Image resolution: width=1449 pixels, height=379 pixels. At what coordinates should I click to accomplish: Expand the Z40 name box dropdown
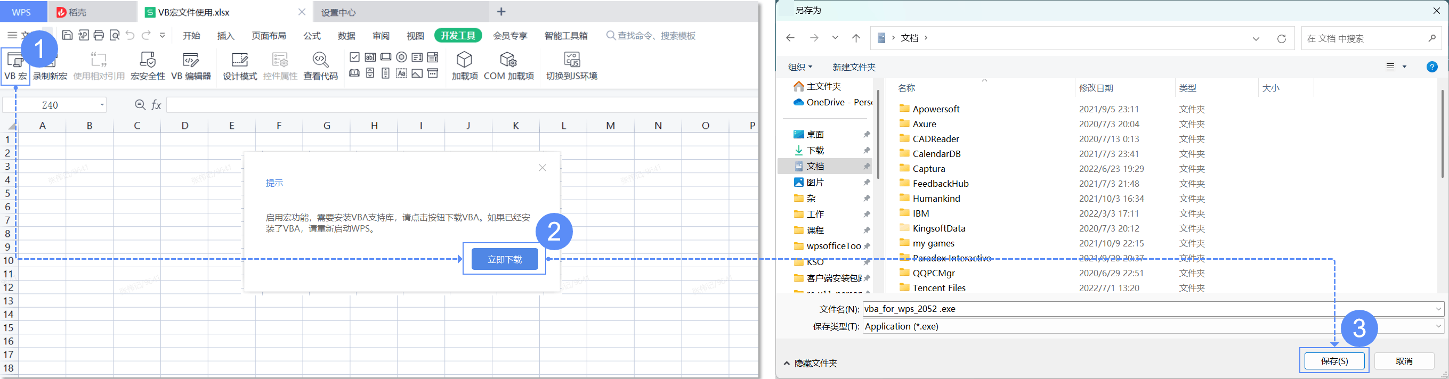click(x=102, y=105)
